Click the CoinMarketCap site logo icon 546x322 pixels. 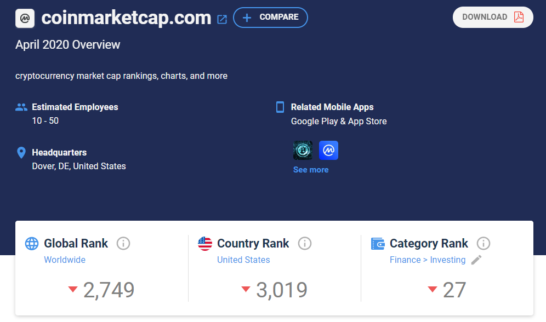pyautogui.click(x=25, y=18)
